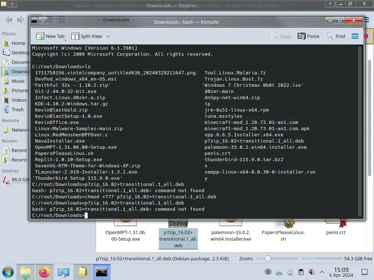Expand hidden system tray icons arrow
The image size is (374, 280).
pyautogui.click(x=322, y=272)
